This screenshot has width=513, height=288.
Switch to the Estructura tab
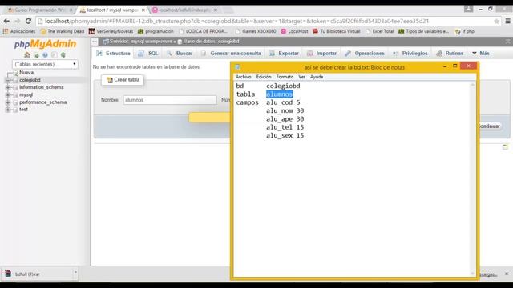[113, 54]
